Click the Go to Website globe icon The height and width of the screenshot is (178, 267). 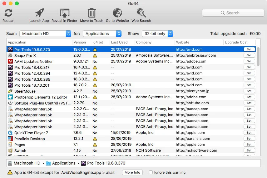tap(117, 13)
